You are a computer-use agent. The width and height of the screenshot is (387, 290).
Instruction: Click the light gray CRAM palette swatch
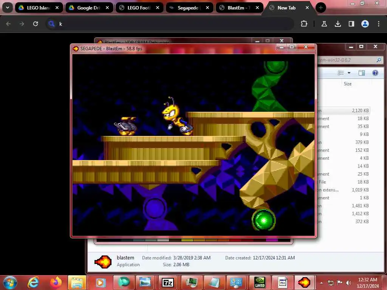[163, 240]
